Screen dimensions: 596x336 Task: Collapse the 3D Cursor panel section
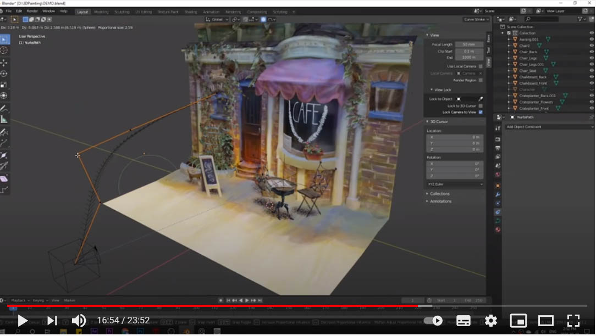427,121
